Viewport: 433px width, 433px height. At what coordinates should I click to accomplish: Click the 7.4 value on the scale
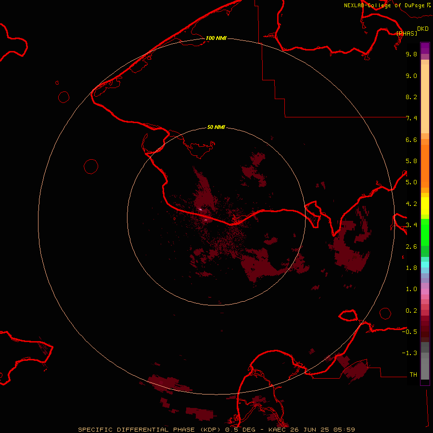[411, 118]
